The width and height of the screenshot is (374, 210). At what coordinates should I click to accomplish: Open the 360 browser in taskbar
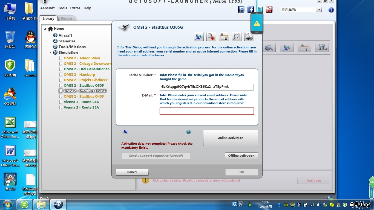click(24, 205)
